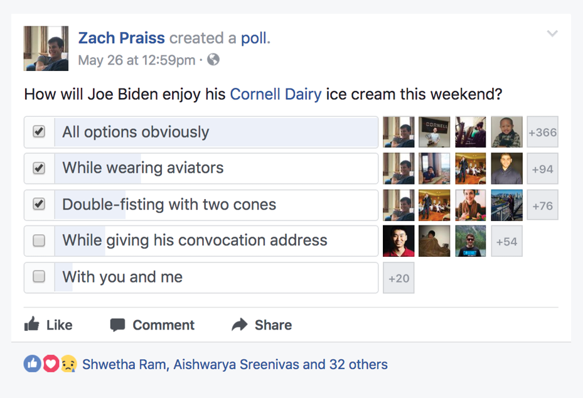Check the "With you and me" checkbox
This screenshot has width=583, height=398.
(39, 277)
